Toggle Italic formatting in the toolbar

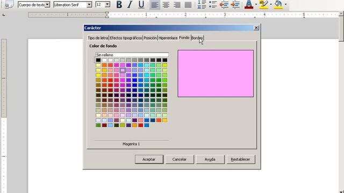click(130, 4)
